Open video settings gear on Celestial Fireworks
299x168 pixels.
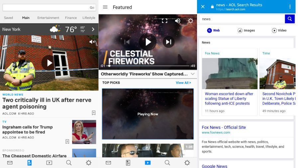(x=190, y=21)
